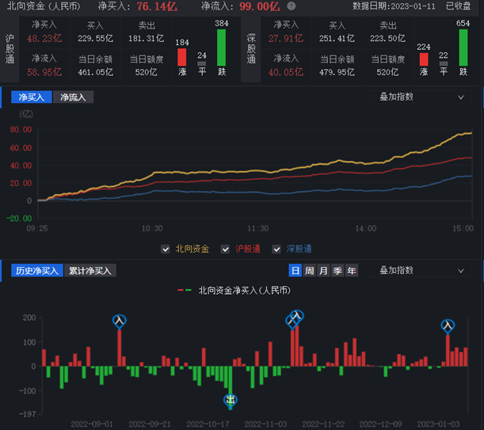Switch to the 累计净买入 tab
Image resolution: width=484 pixels, height=430 pixels.
[x=90, y=270]
